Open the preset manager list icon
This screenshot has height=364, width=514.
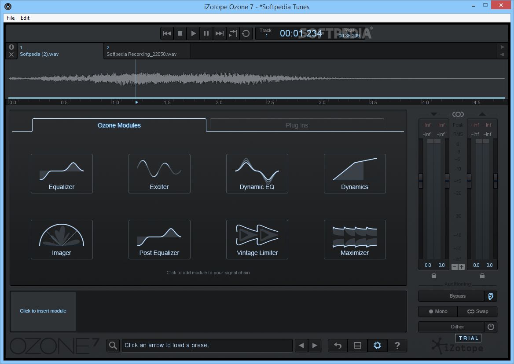[x=358, y=346]
